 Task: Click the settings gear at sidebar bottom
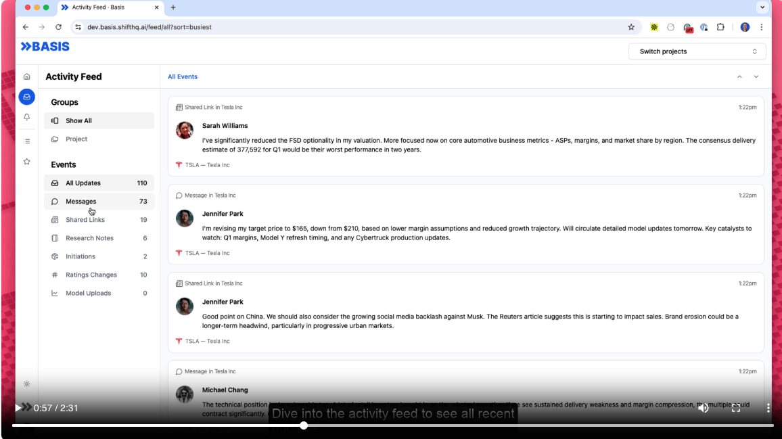27,384
